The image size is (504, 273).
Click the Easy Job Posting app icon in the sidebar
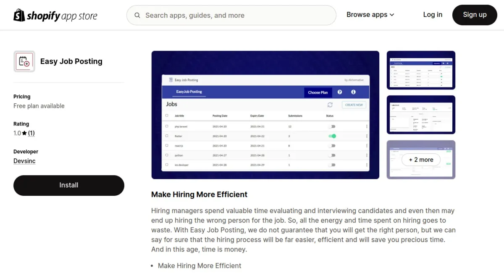pos(24,61)
